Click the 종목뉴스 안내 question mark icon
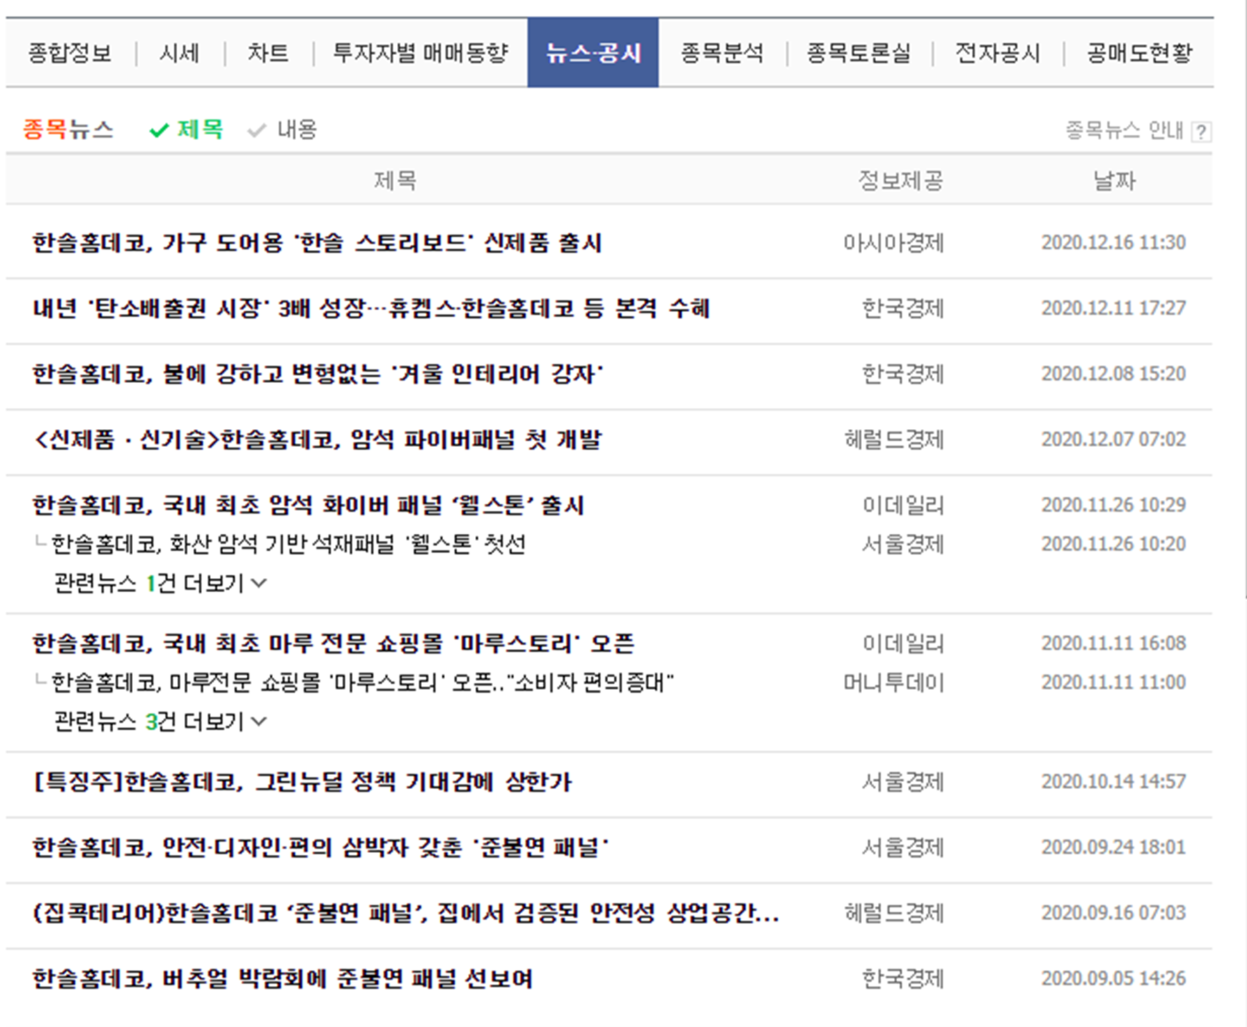The image size is (1247, 1027). (x=1201, y=131)
